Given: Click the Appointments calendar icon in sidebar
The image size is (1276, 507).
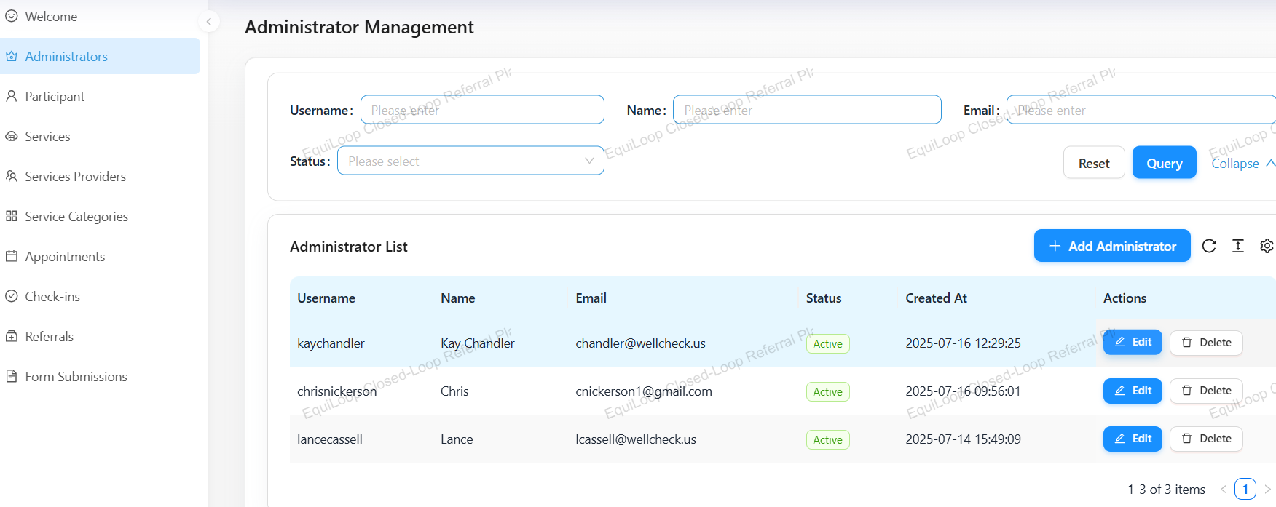Looking at the screenshot, I should click(x=12, y=256).
